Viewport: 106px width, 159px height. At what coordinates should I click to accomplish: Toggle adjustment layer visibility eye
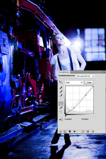[75, 131]
